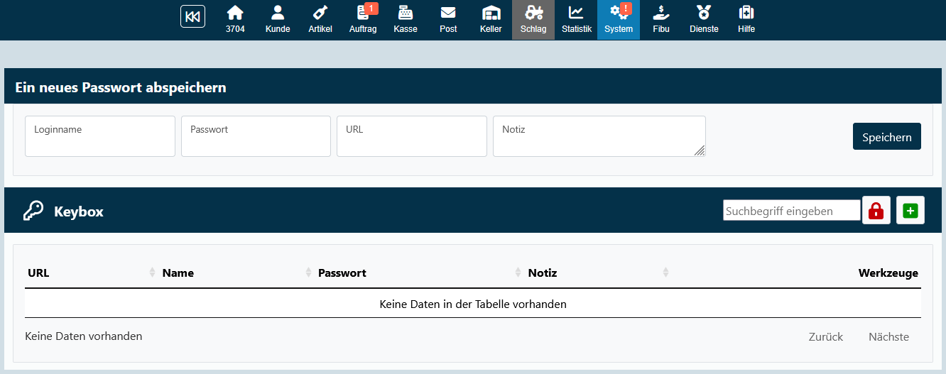Click the collapse navigation arrow icon

point(192,16)
